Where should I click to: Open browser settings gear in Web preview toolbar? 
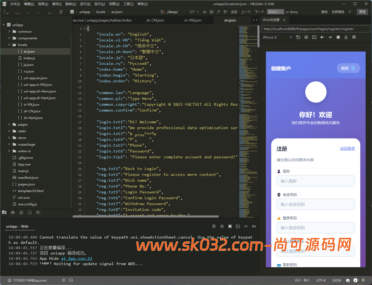click(x=306, y=37)
